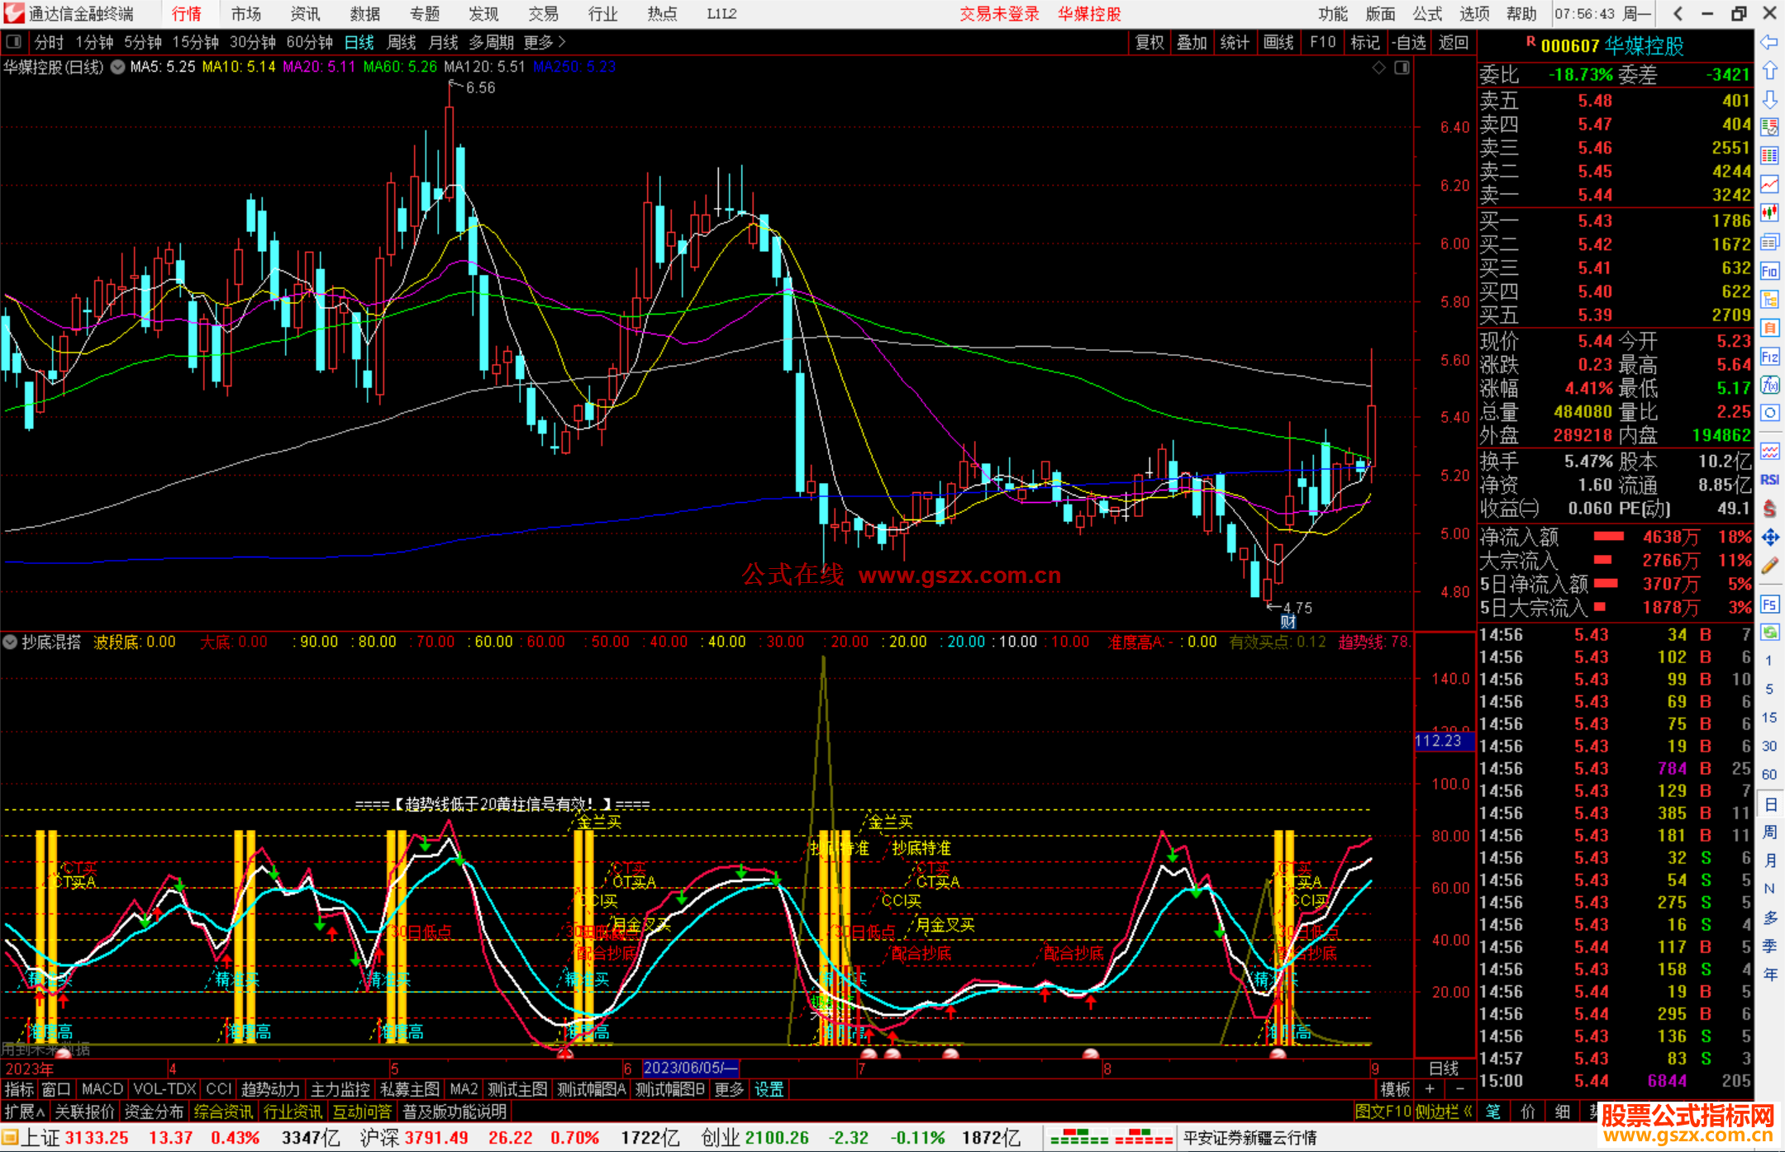The height and width of the screenshot is (1152, 1785).
Task: Click the 设置 indicator settings button
Action: tap(769, 1089)
